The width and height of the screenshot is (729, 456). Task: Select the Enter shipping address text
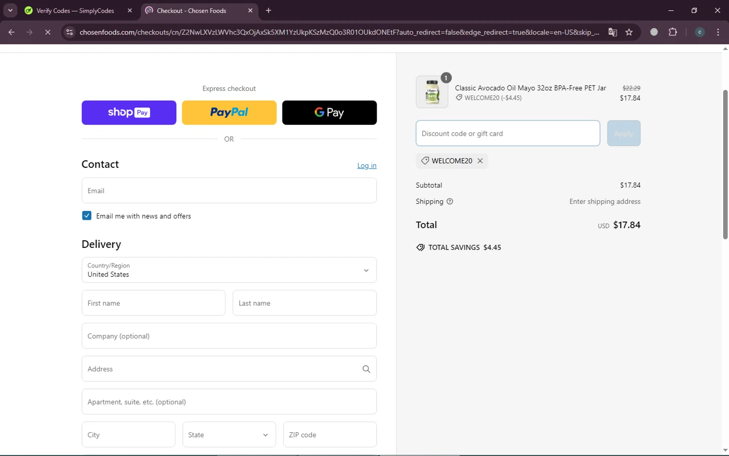click(605, 201)
